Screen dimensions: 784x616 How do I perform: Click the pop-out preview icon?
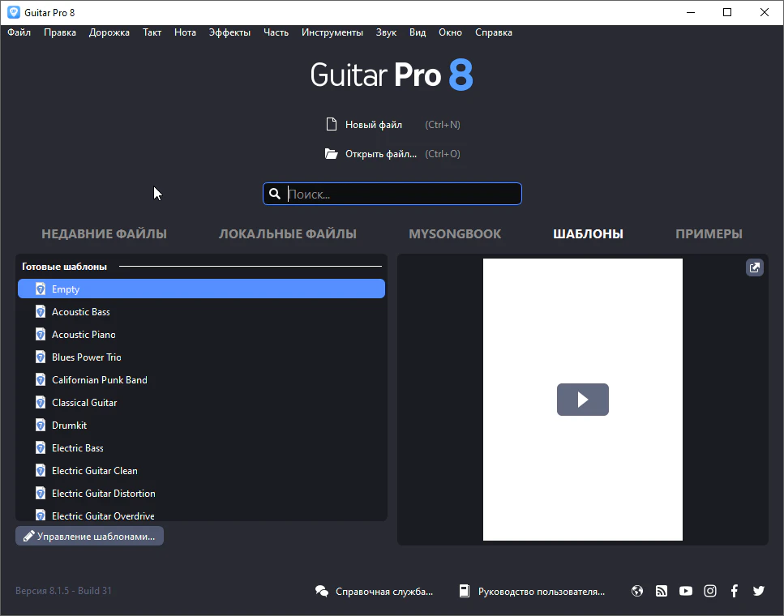(755, 267)
